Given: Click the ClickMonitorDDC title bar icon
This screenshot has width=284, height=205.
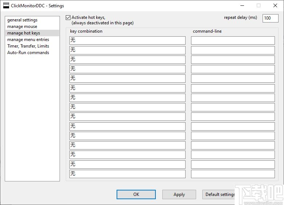Looking at the screenshot, I should click(6, 5).
